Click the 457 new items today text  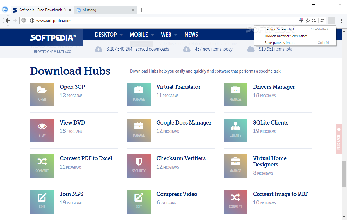(x=213, y=49)
